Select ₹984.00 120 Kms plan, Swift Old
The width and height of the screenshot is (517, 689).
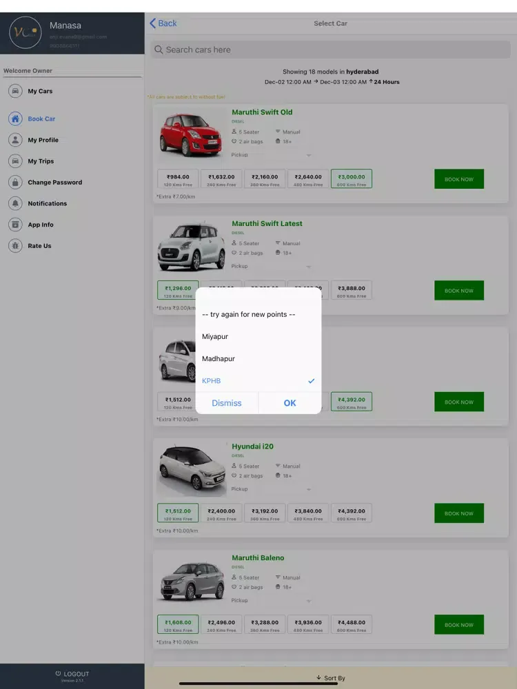pos(178,179)
